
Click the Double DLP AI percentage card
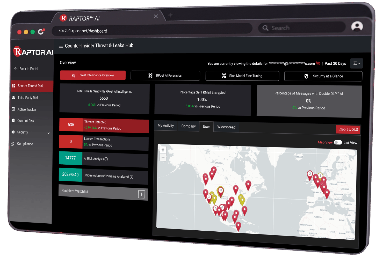(x=309, y=101)
